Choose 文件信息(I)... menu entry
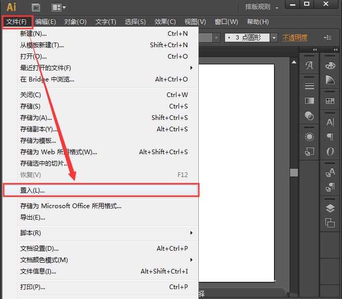The height and width of the screenshot is (299, 342). pos(101,271)
